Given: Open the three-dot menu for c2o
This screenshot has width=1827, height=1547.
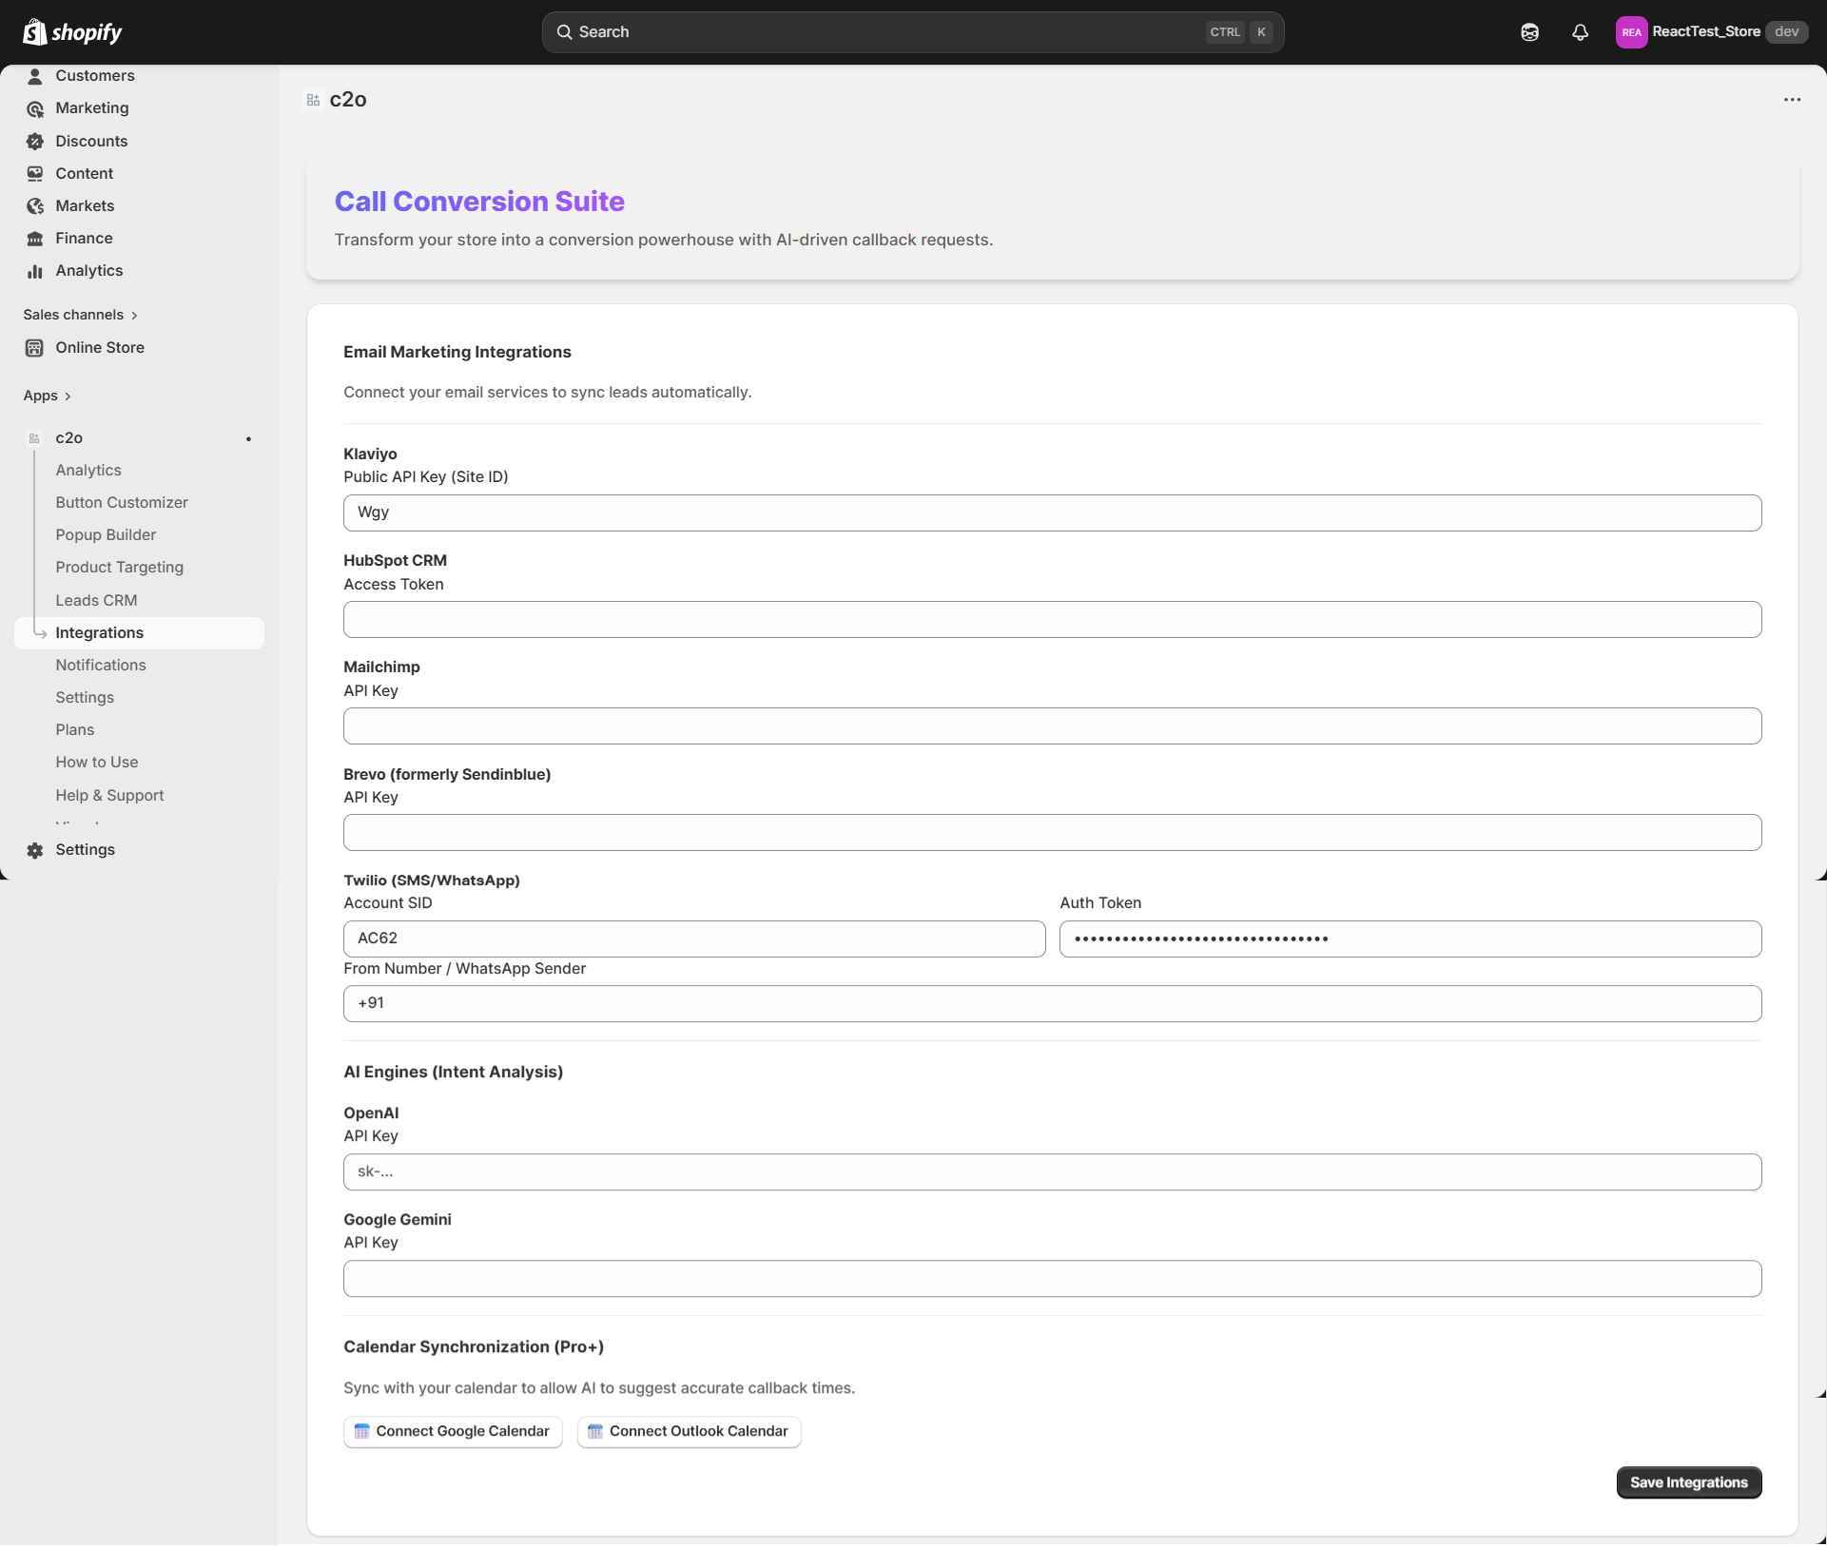Looking at the screenshot, I should 1792,100.
